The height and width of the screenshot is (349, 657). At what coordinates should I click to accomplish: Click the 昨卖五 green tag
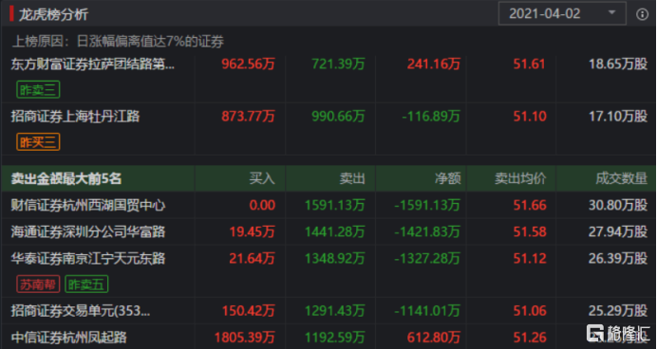click(x=86, y=285)
